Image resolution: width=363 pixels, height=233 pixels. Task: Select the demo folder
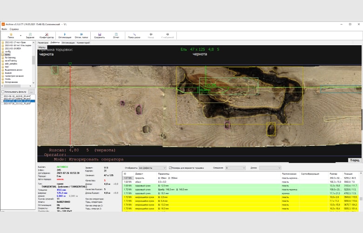[x=7, y=55]
